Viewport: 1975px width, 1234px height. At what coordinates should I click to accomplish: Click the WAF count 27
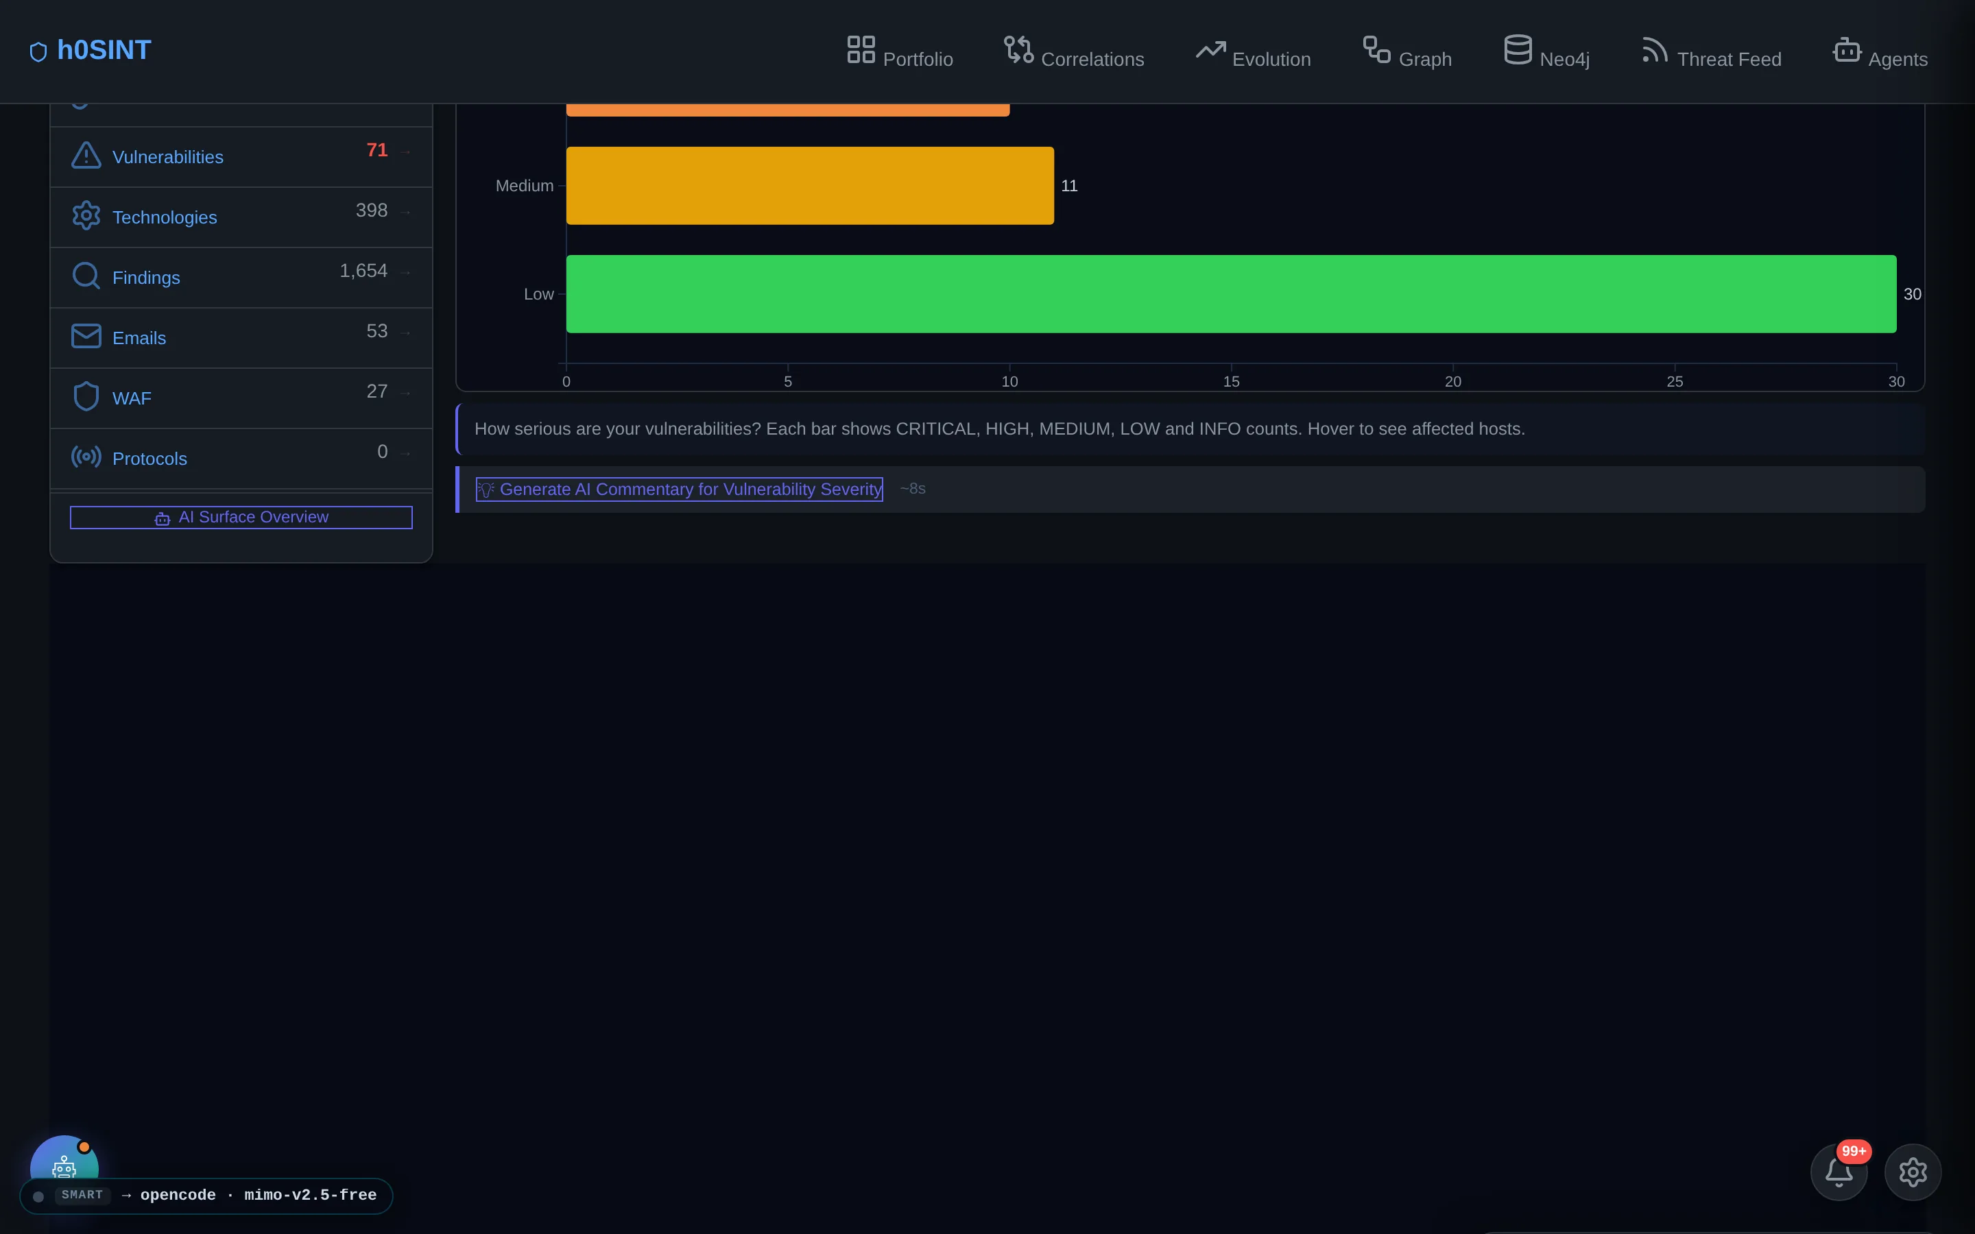pos(377,391)
